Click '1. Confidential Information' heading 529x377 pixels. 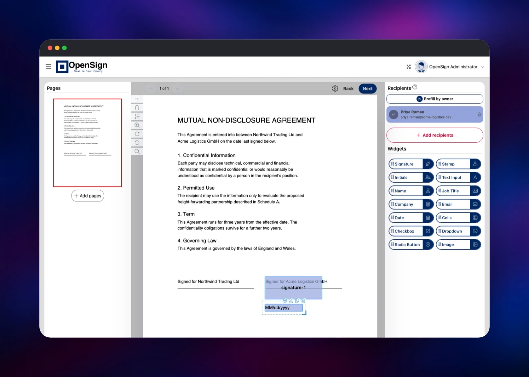(x=206, y=155)
